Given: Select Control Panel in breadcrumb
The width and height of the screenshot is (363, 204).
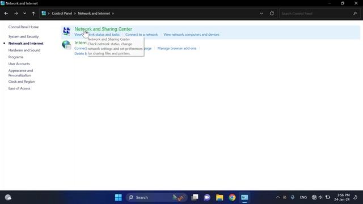Looking at the screenshot, I should pyautogui.click(x=62, y=14).
